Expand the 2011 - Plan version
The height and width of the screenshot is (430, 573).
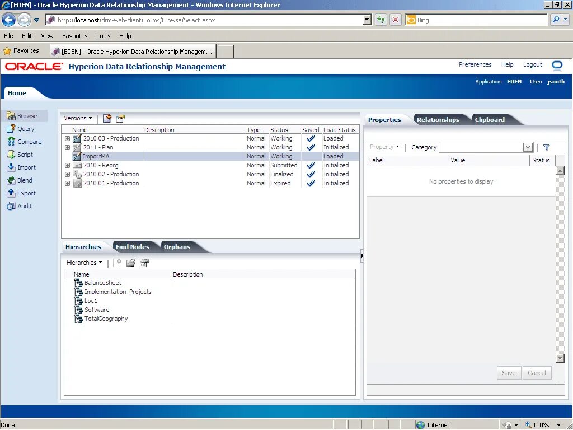point(67,147)
